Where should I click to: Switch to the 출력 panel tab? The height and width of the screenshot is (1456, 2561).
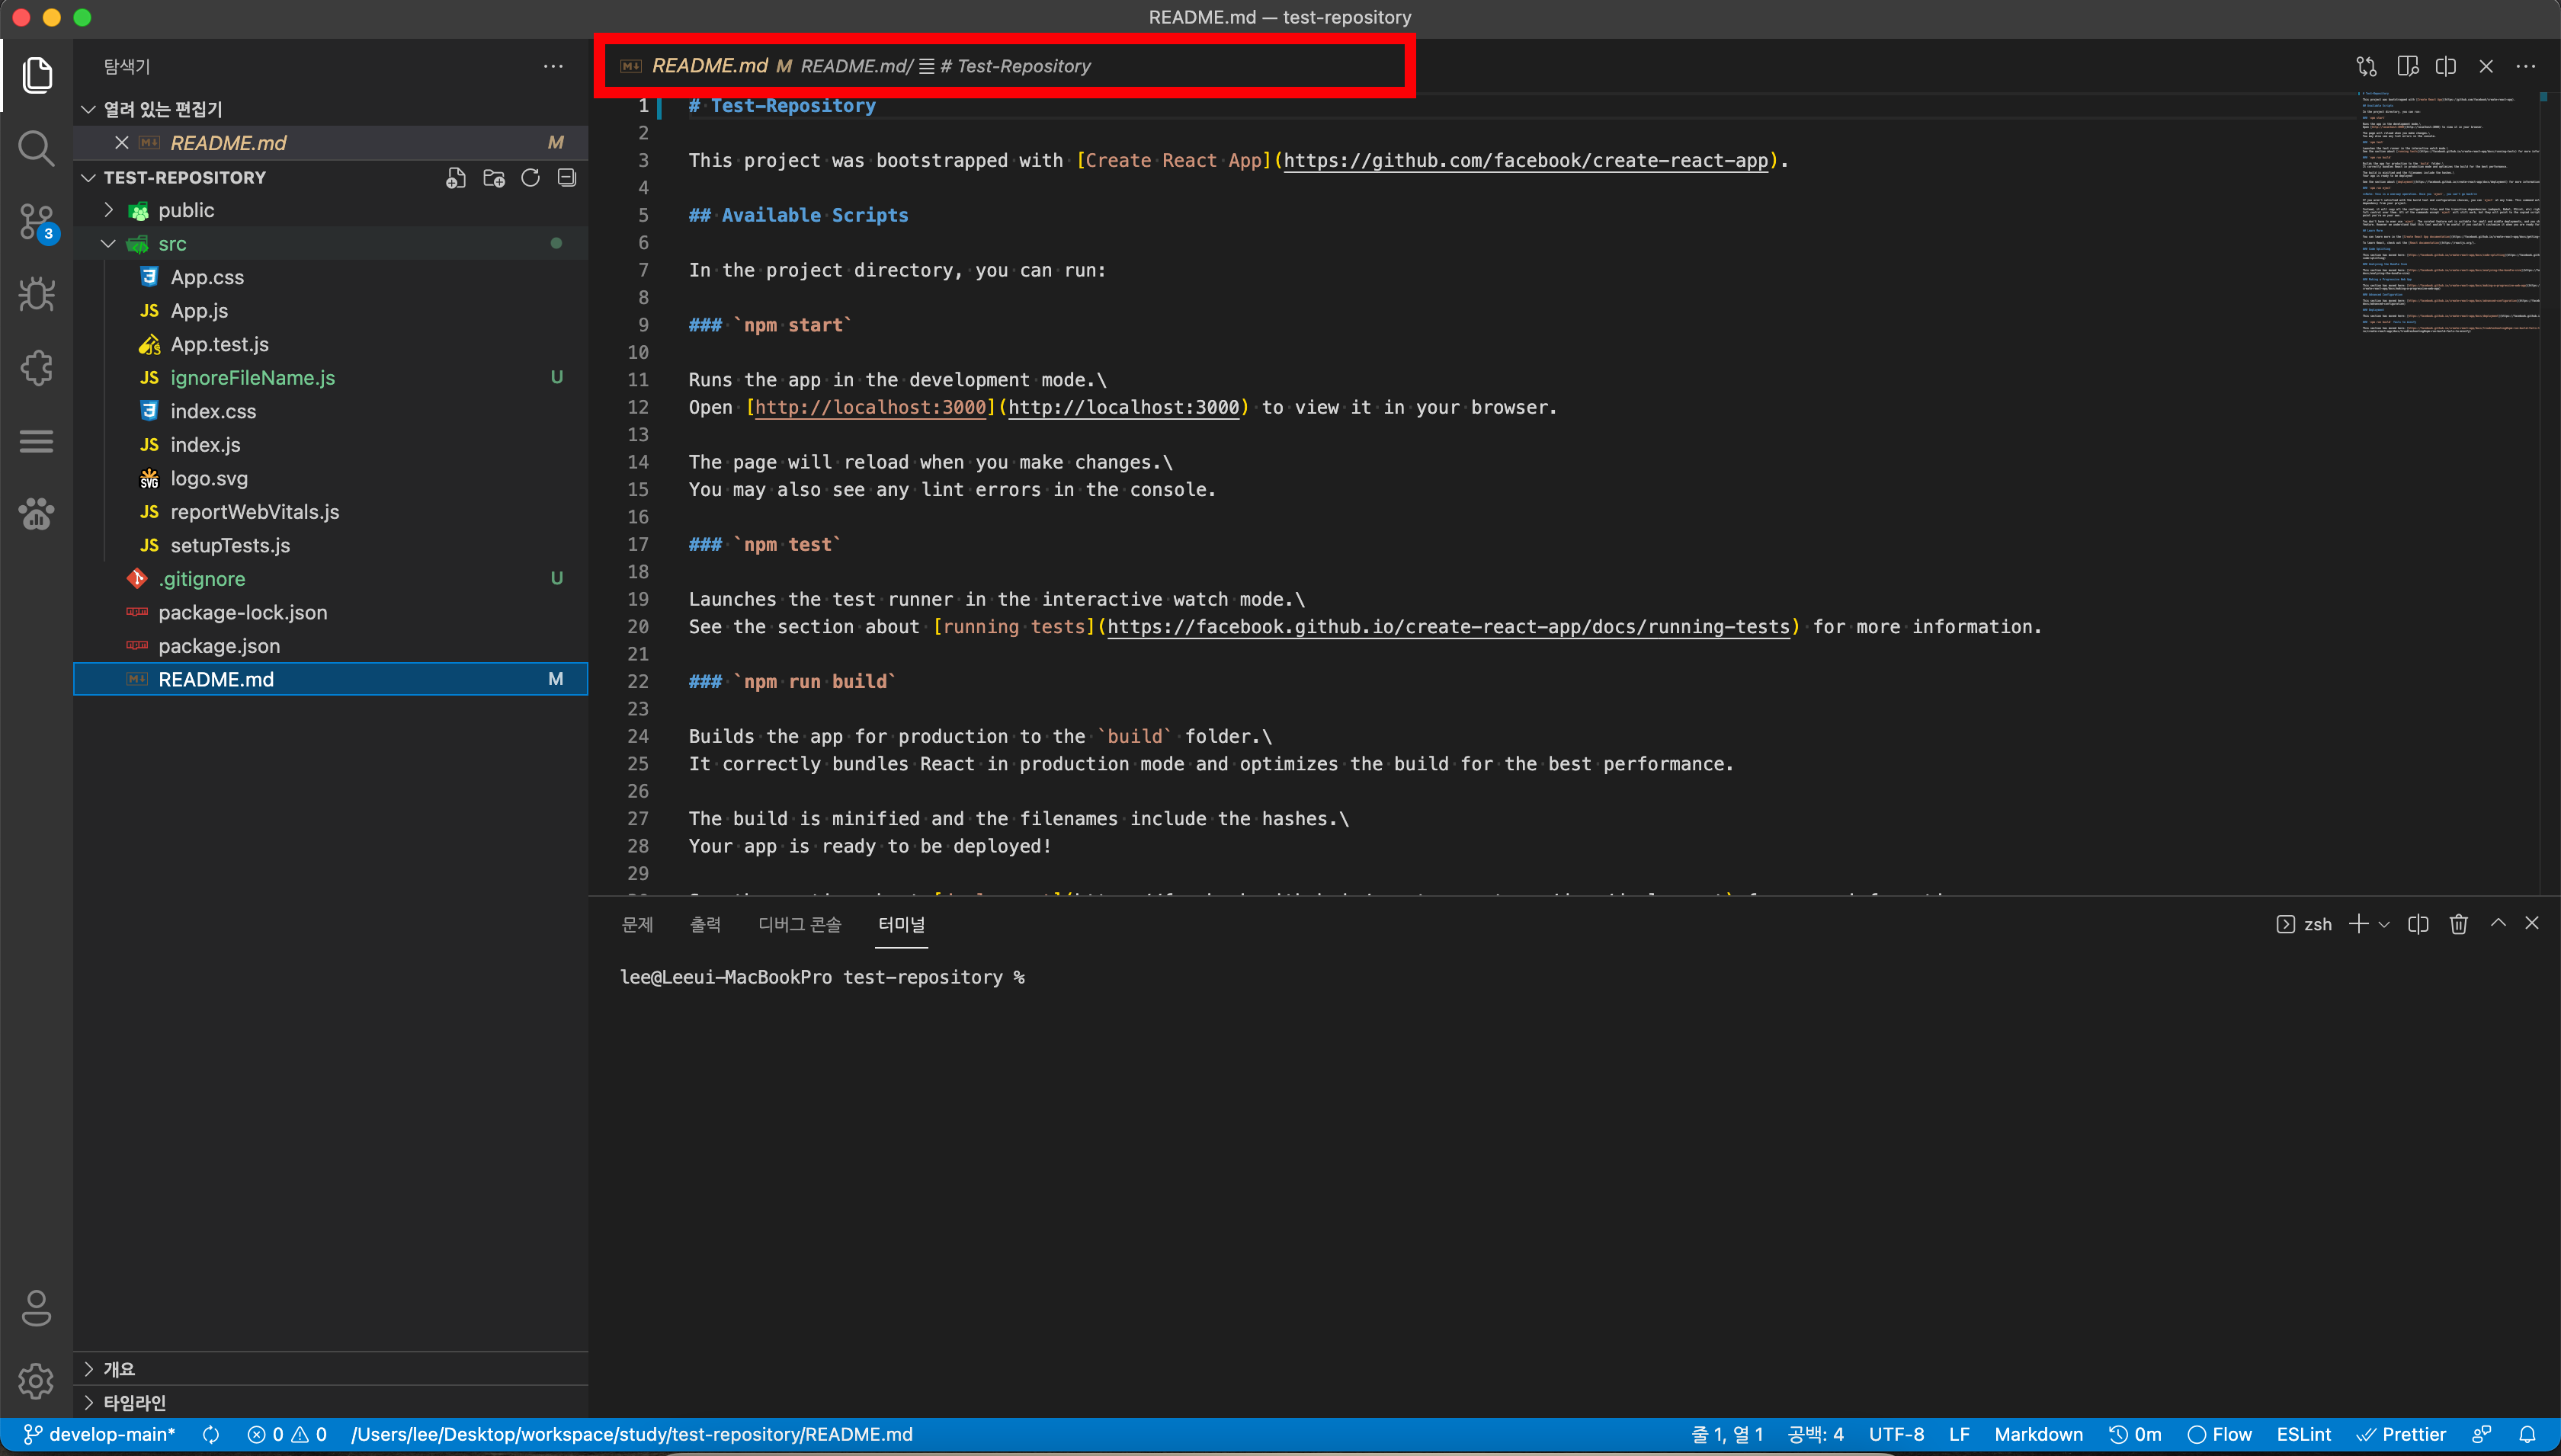[704, 924]
